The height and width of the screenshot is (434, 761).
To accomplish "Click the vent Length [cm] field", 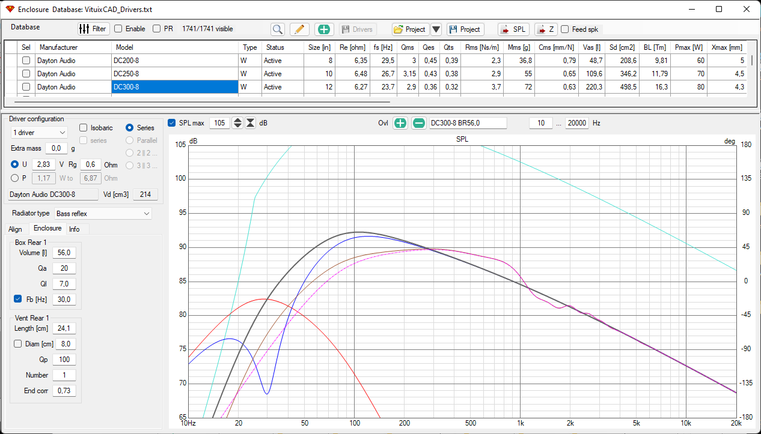I will pos(64,328).
